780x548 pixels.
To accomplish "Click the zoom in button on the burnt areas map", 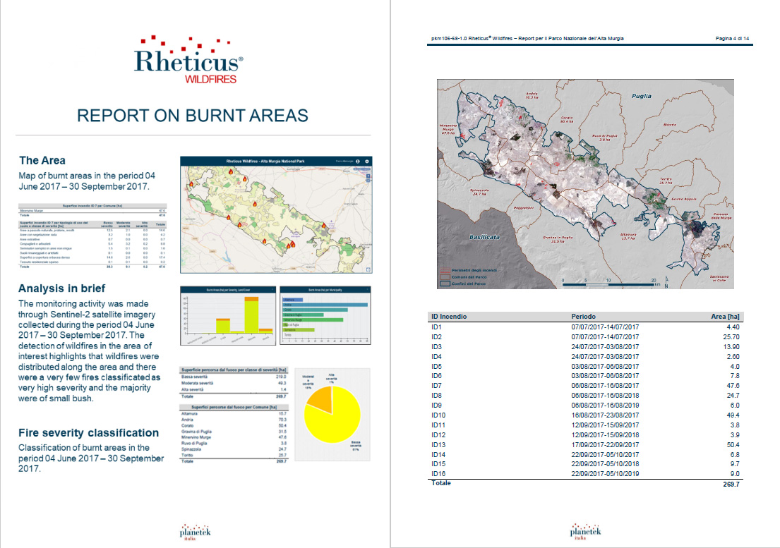I will 368,176.
